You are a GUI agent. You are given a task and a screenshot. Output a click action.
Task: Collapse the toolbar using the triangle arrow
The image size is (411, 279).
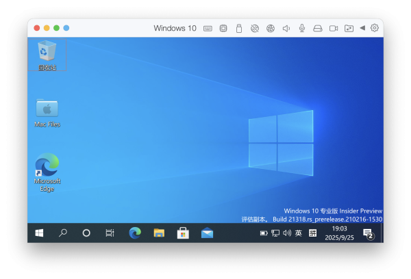coord(362,28)
